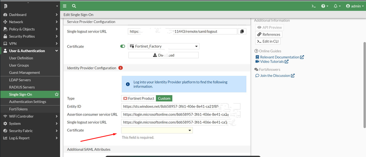The height and width of the screenshot is (157, 366).
Task: Open the CLI console icon
Action: pos(314,6)
